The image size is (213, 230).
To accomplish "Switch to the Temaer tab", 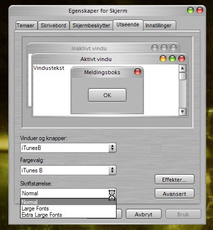I will pyautogui.click(x=26, y=25).
